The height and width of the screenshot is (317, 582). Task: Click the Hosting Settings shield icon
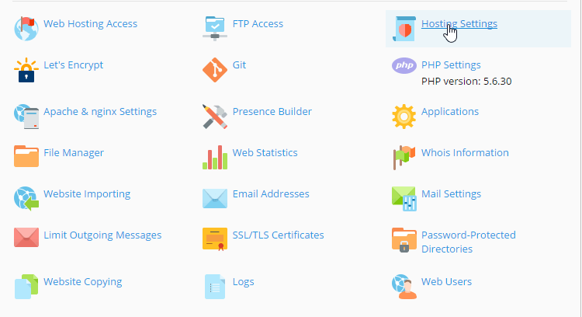click(x=404, y=29)
